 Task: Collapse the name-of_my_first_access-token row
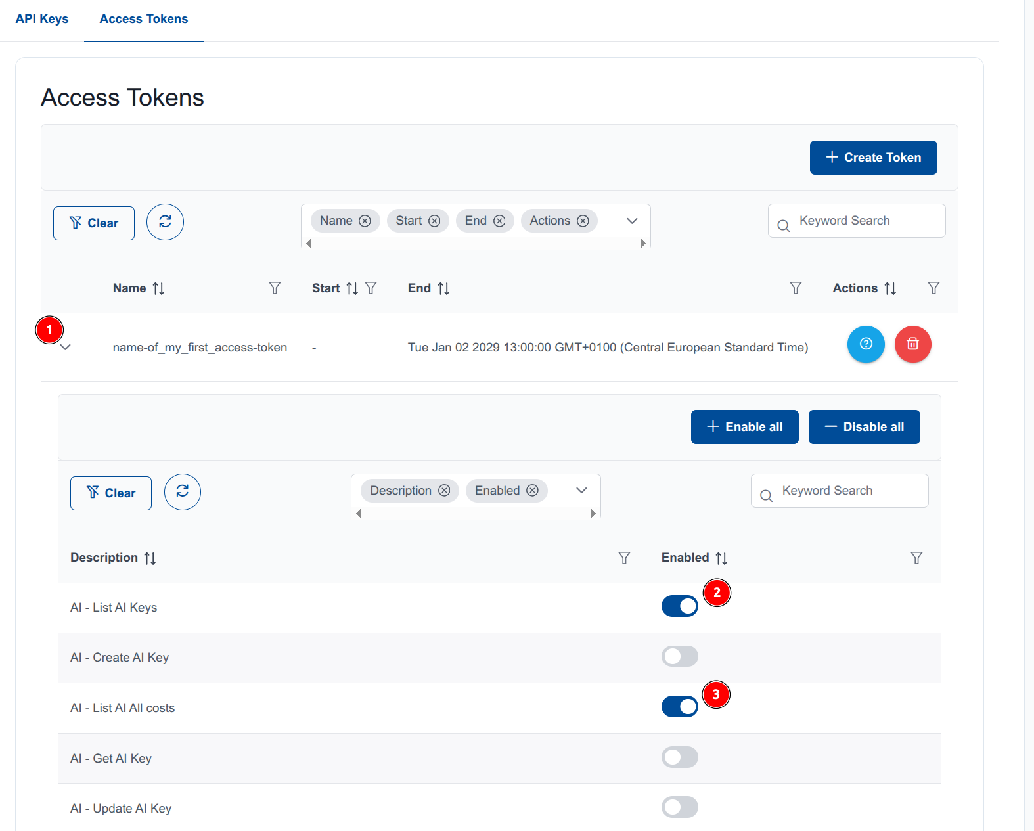click(65, 348)
